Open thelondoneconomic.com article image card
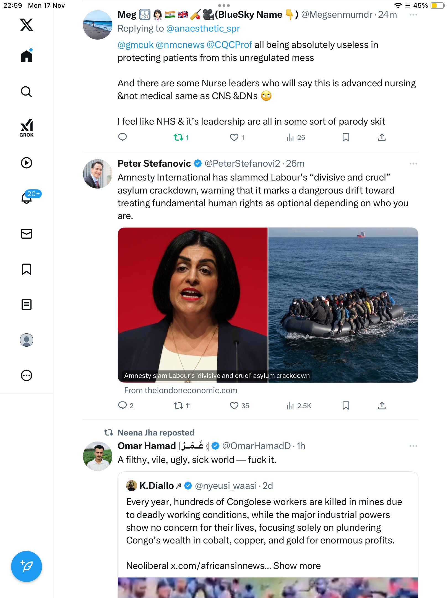The height and width of the screenshot is (598, 448). click(x=268, y=305)
